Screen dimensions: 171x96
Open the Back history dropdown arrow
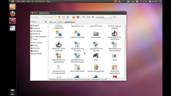click(40, 17)
